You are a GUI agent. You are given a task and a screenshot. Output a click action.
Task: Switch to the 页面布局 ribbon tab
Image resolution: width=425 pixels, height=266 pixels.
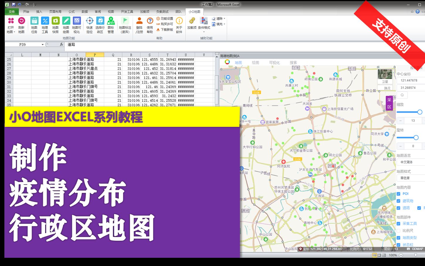[x=55, y=12]
